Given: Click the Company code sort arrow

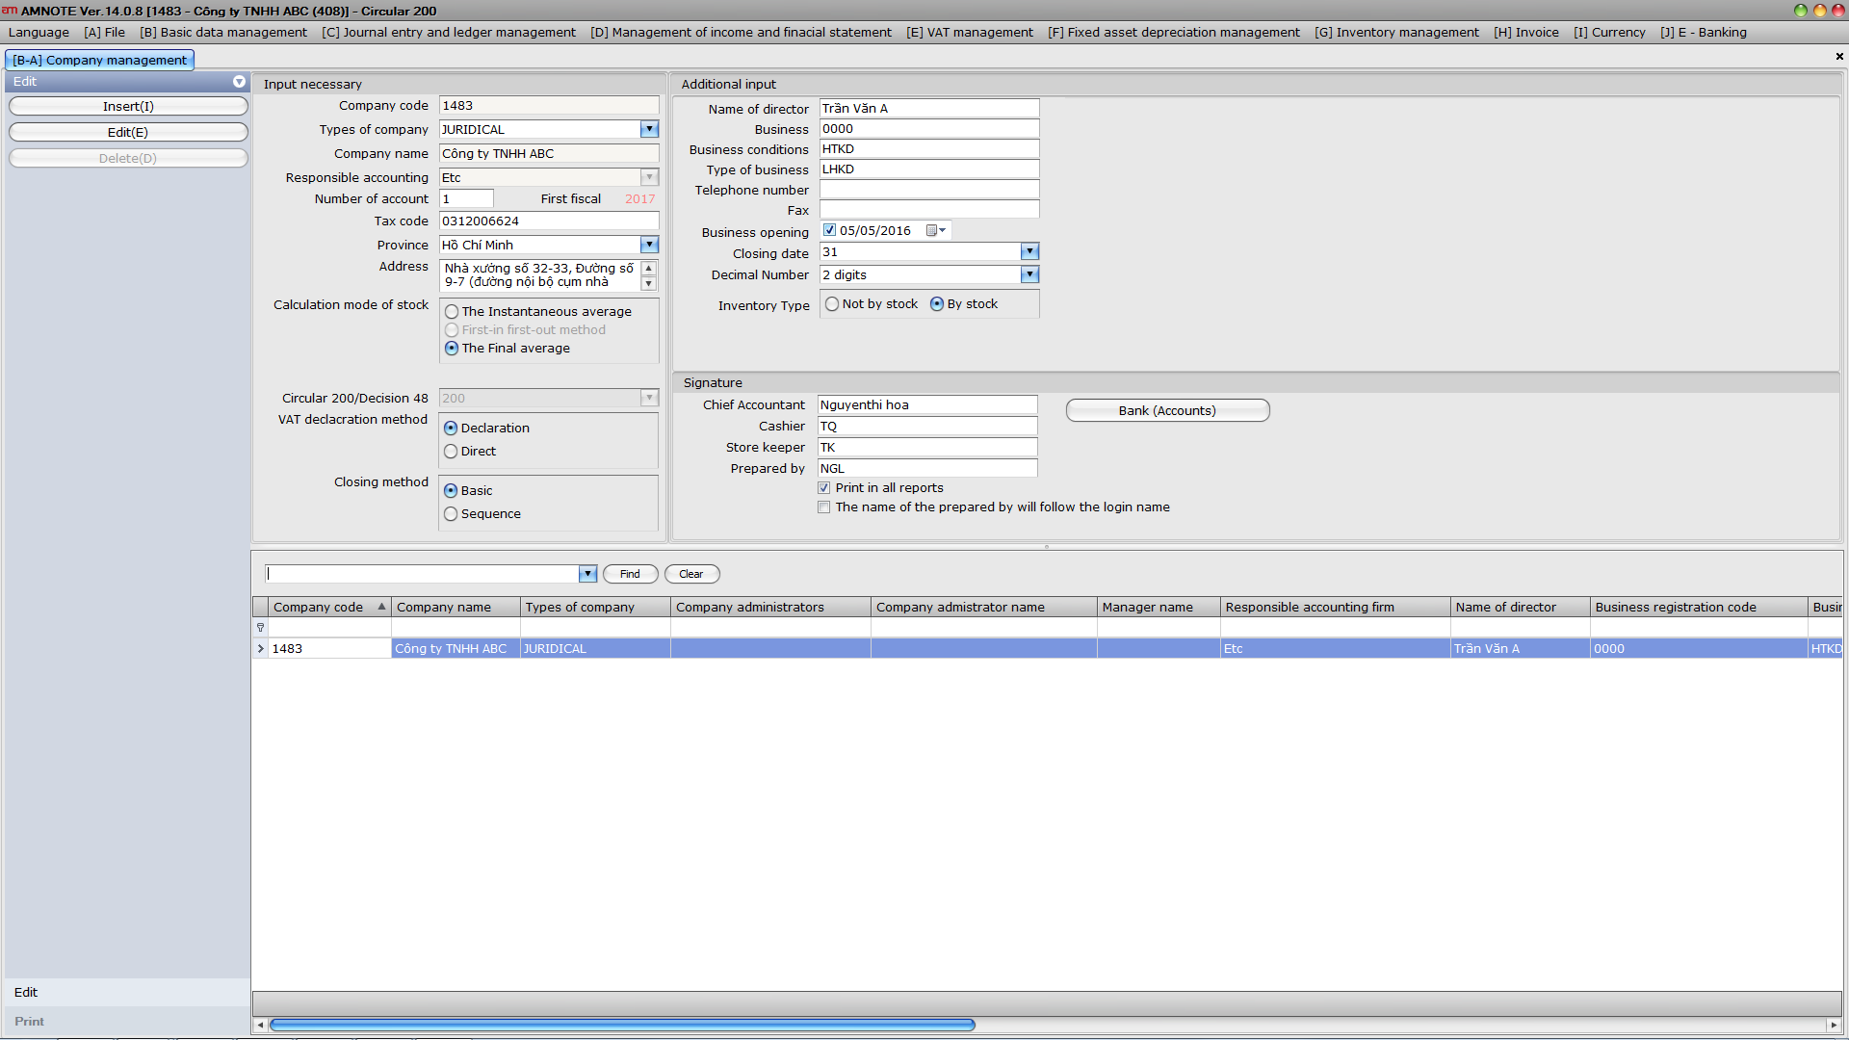Looking at the screenshot, I should tap(381, 607).
